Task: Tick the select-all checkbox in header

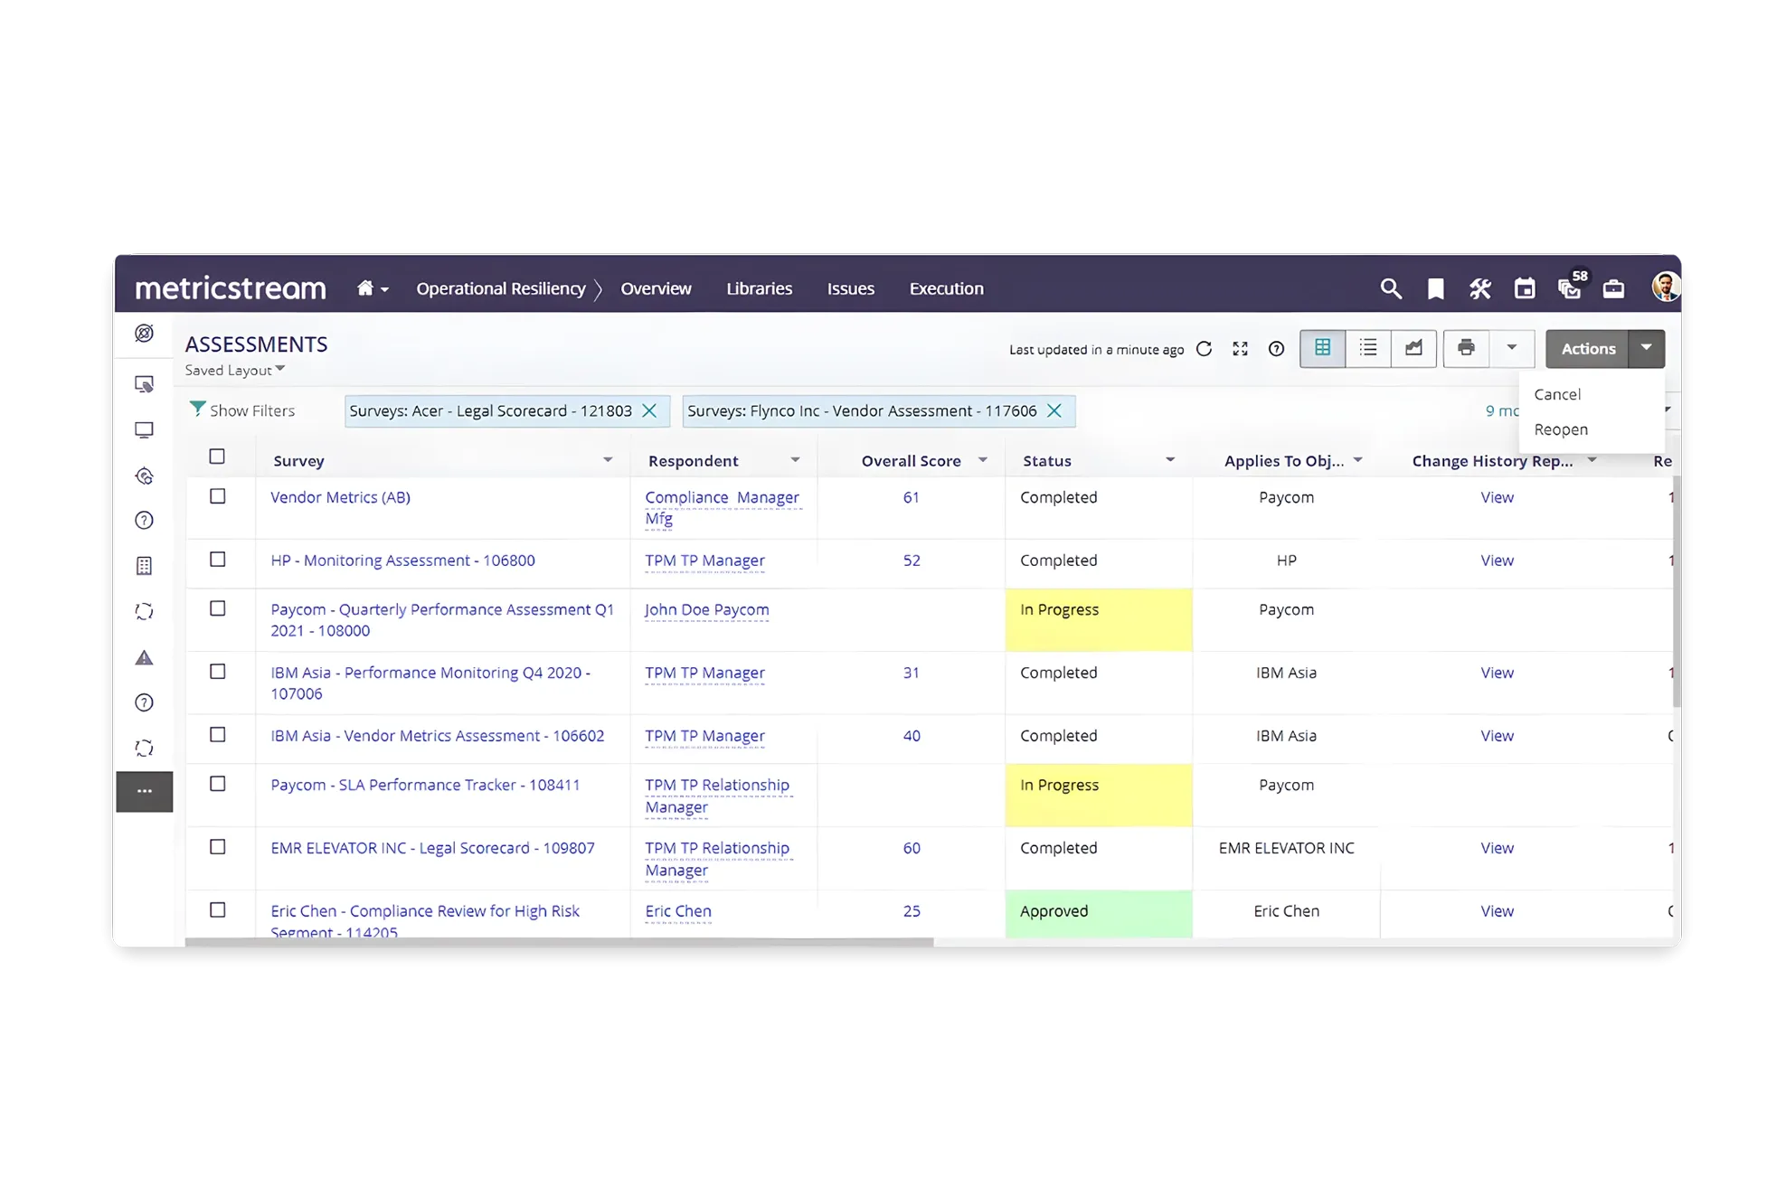Action: point(217,457)
